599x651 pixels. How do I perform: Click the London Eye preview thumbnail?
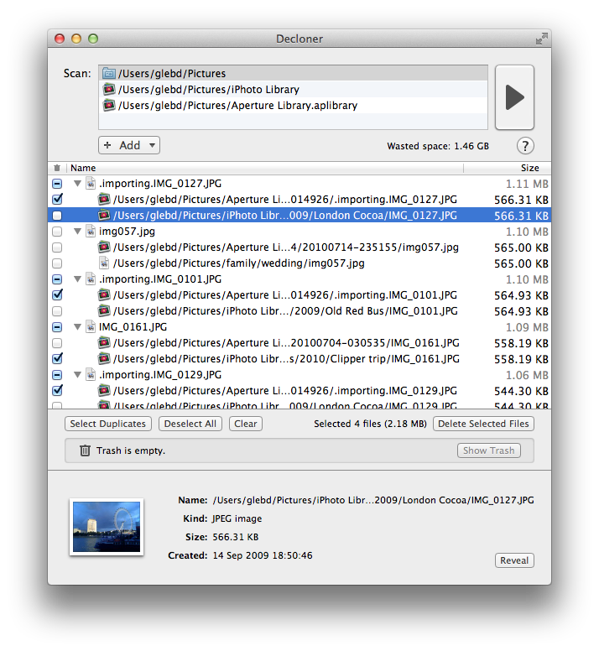point(107,527)
